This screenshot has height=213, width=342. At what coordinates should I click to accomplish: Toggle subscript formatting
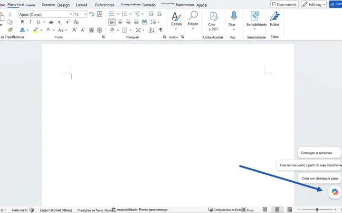pyautogui.click(x=60, y=22)
